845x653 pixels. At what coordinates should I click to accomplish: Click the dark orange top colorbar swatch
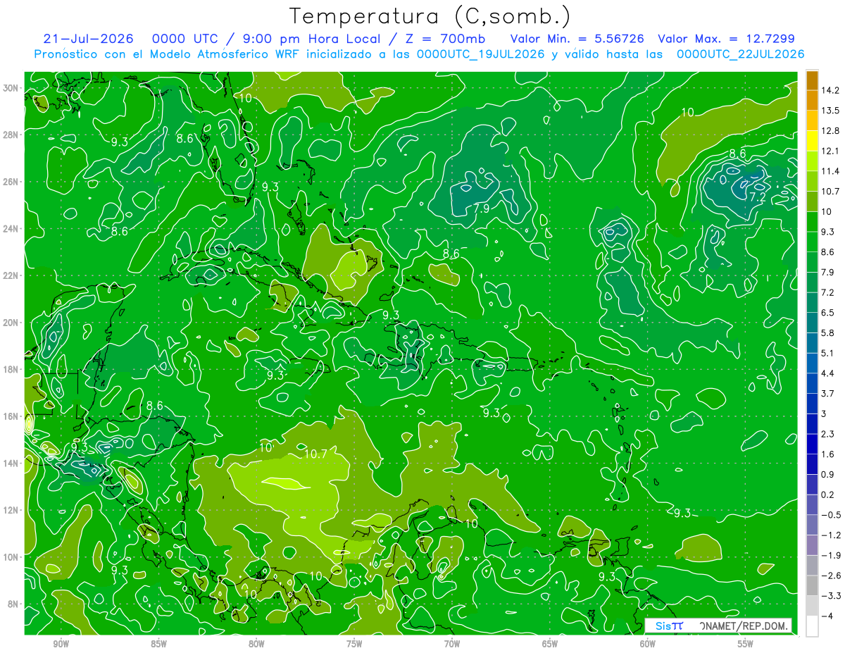[x=812, y=80]
